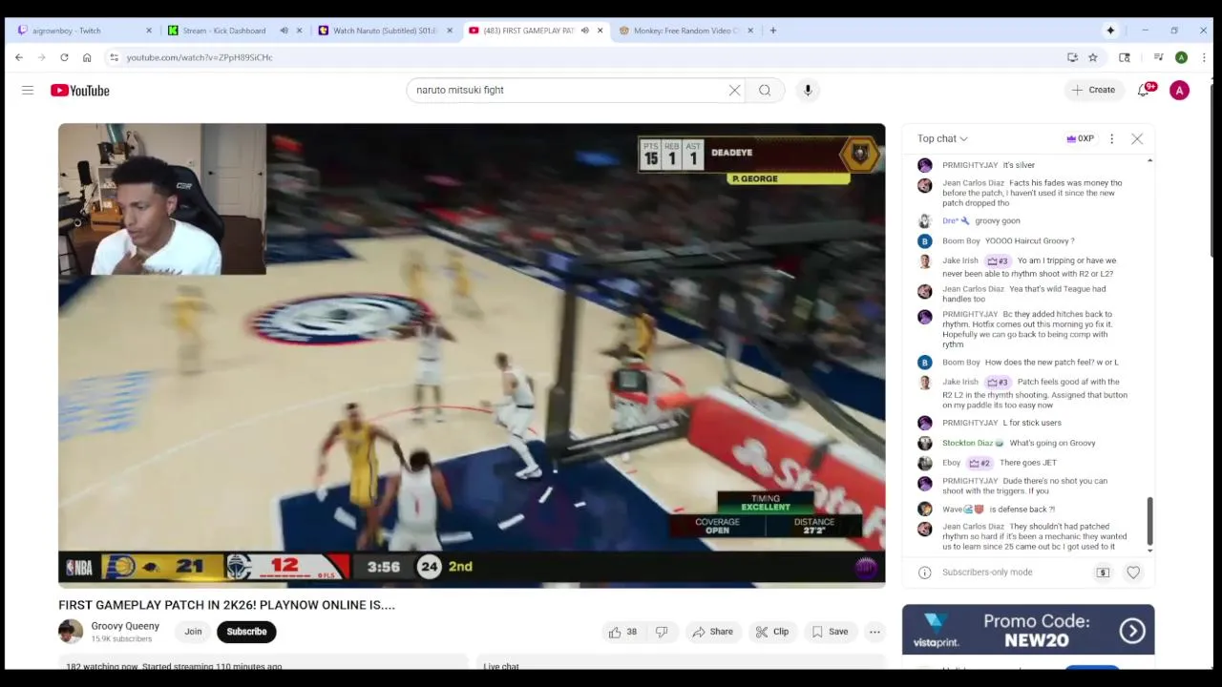
Task: Clip the live stream
Action: (x=771, y=632)
